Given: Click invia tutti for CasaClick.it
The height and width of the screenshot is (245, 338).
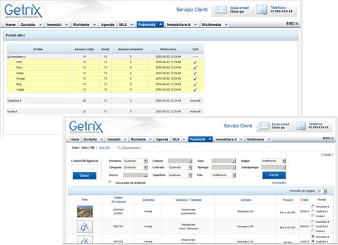Looking at the screenshot, I should 195,101.
